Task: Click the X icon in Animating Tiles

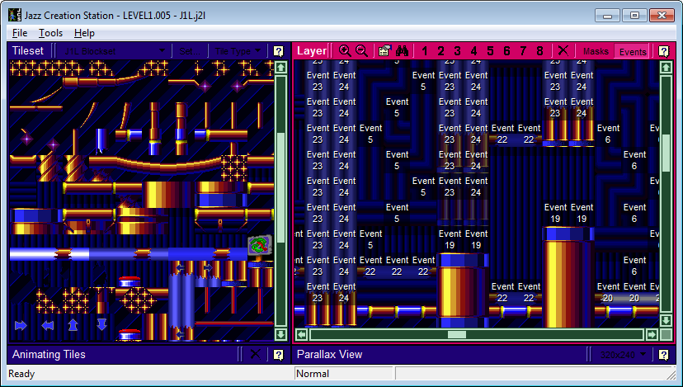Action: point(255,354)
